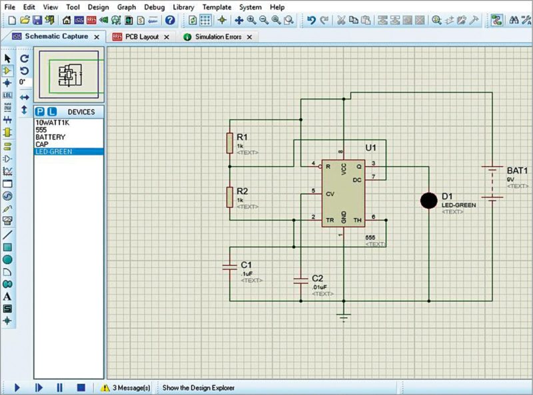Click P to pick devices from libraries

(39, 111)
